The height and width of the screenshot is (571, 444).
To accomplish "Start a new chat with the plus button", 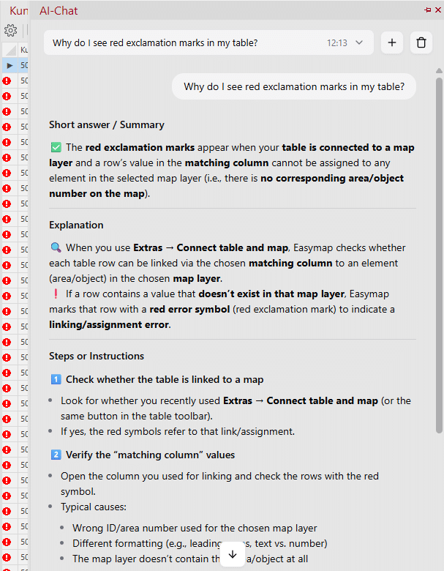I will coord(392,42).
